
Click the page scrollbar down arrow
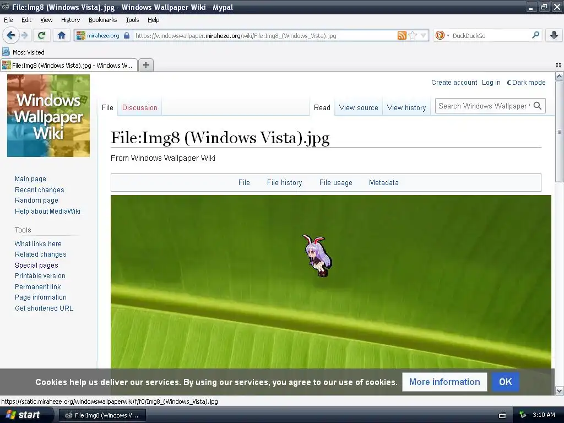[x=559, y=391]
